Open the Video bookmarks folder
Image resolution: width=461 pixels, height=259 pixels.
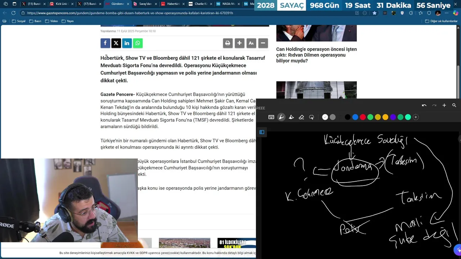pos(52,21)
